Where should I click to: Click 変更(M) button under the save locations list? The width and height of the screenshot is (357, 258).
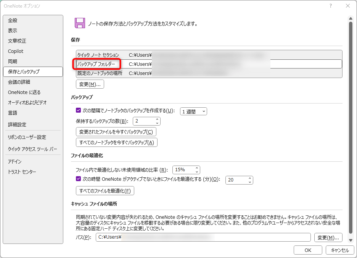point(90,84)
